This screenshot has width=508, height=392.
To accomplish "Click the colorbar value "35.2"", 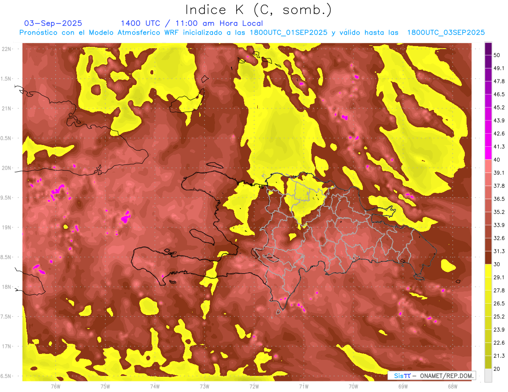I will point(499,212).
